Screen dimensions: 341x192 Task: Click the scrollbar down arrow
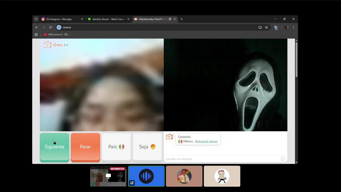296,162
